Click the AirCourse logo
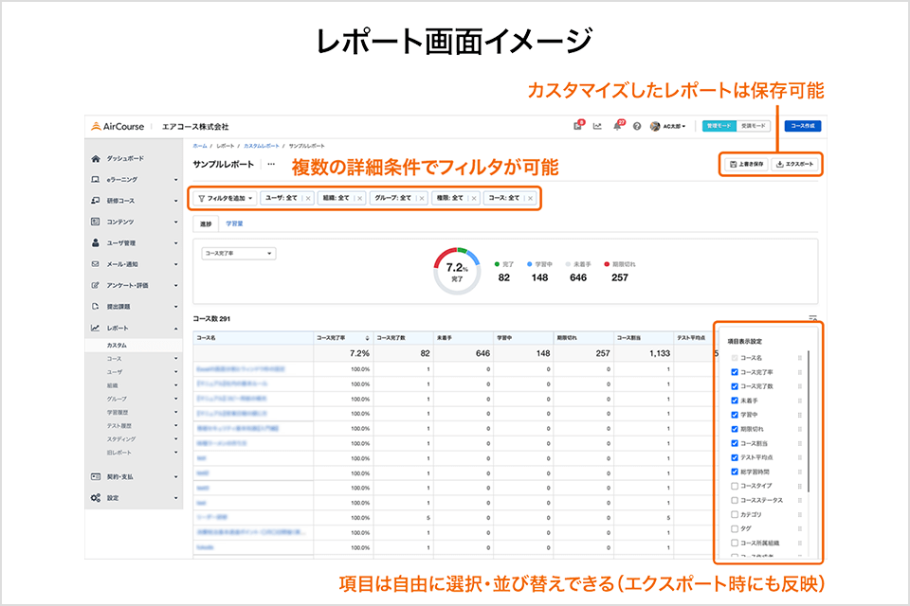Viewport: 910px width, 606px height. [118, 127]
